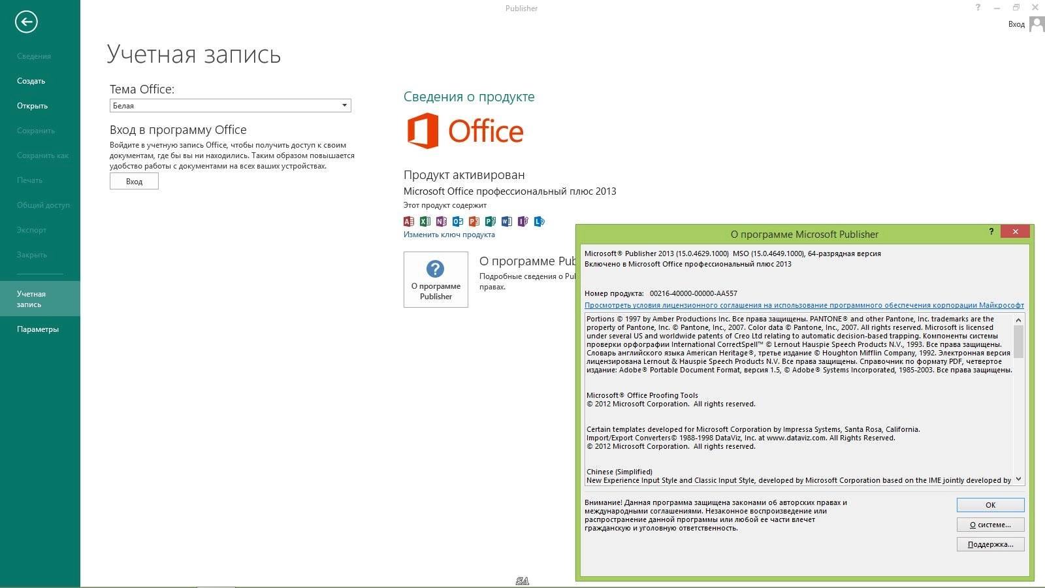The image size is (1045, 588).
Task: Choose Сохранить как in the sidebar
Action: (42, 155)
